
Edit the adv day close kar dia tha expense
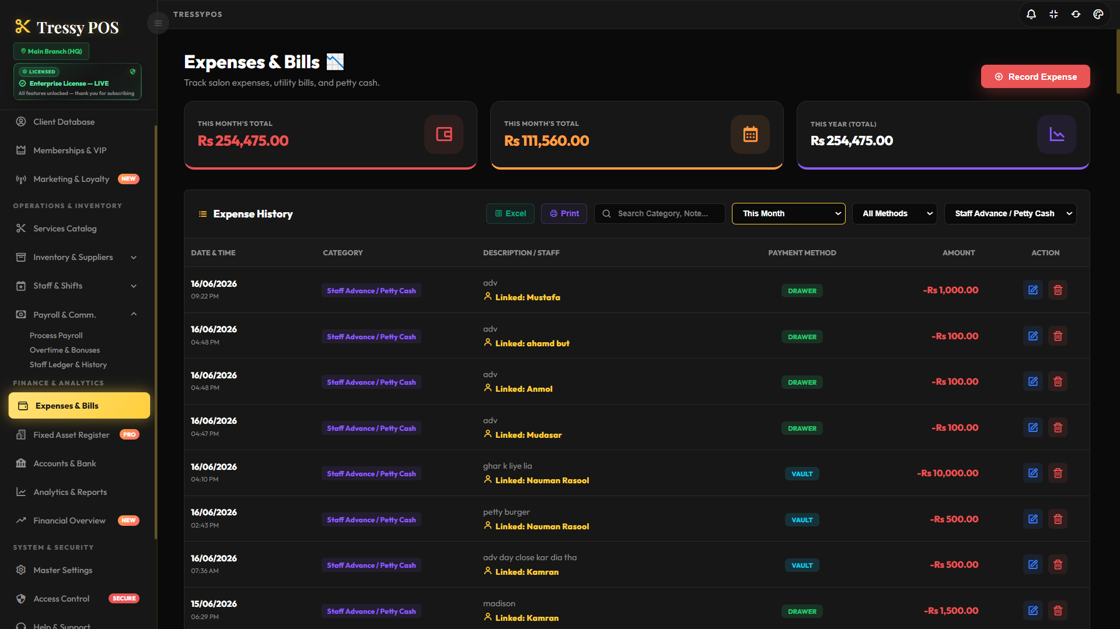pyautogui.click(x=1032, y=564)
